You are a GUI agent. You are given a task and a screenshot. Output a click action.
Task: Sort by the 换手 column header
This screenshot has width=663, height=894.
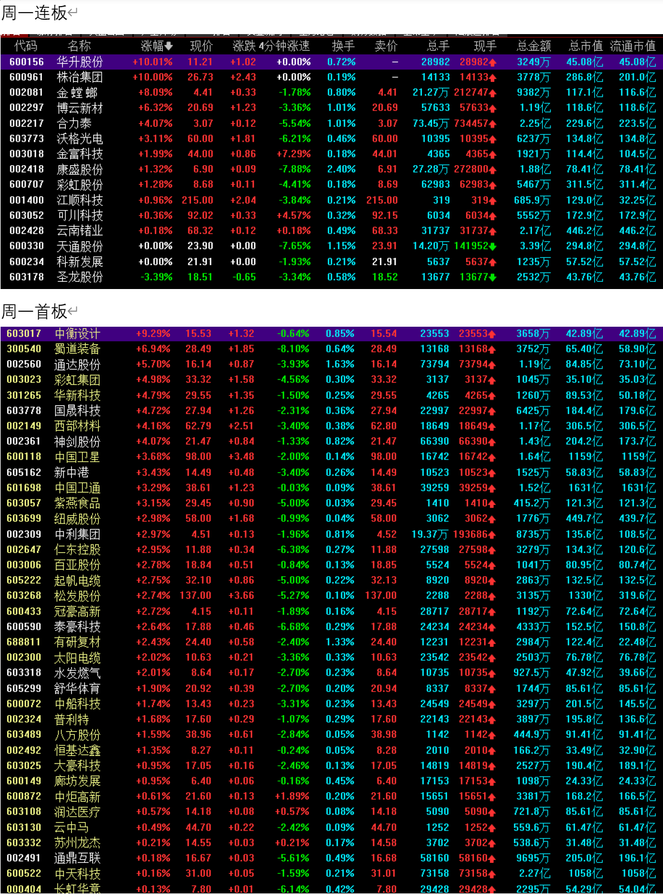[343, 46]
